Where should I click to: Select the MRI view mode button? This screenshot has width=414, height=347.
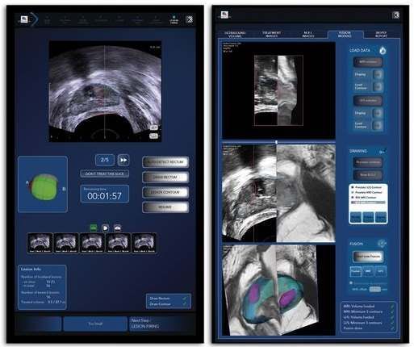pos(368,271)
